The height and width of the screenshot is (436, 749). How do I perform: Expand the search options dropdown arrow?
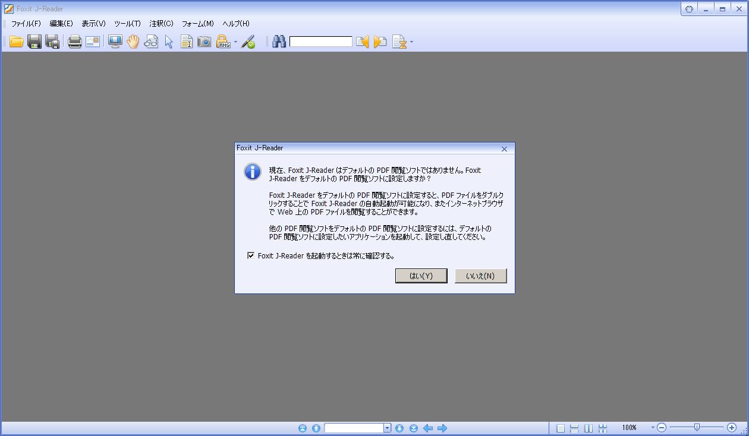[411, 42]
